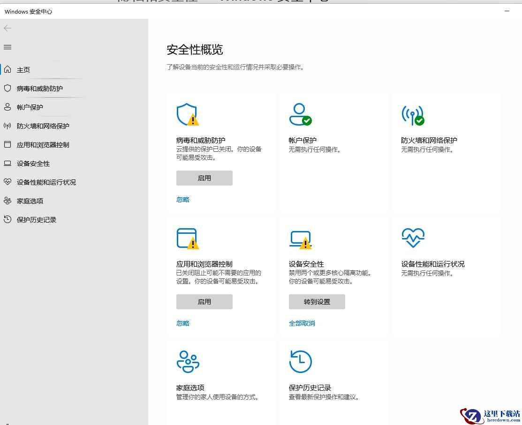Viewport: 522px width, 425px height.
Task: Click the 管理你的家人使用设备的方式 description
Action: tap(217, 397)
